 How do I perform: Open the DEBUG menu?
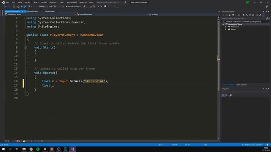click(44, 3)
